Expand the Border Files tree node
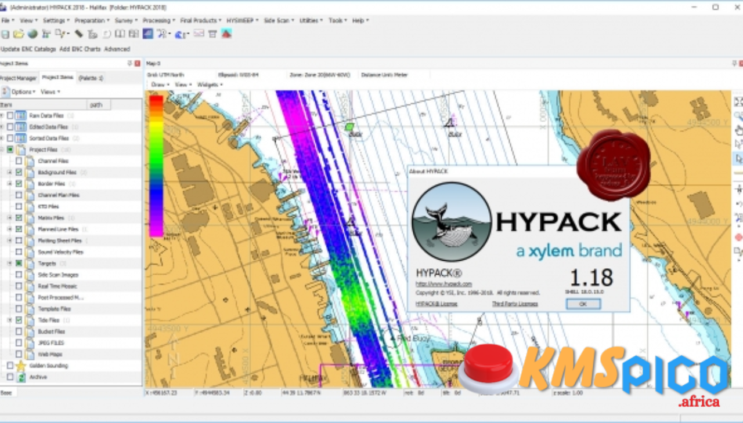The width and height of the screenshot is (743, 423). (9, 184)
